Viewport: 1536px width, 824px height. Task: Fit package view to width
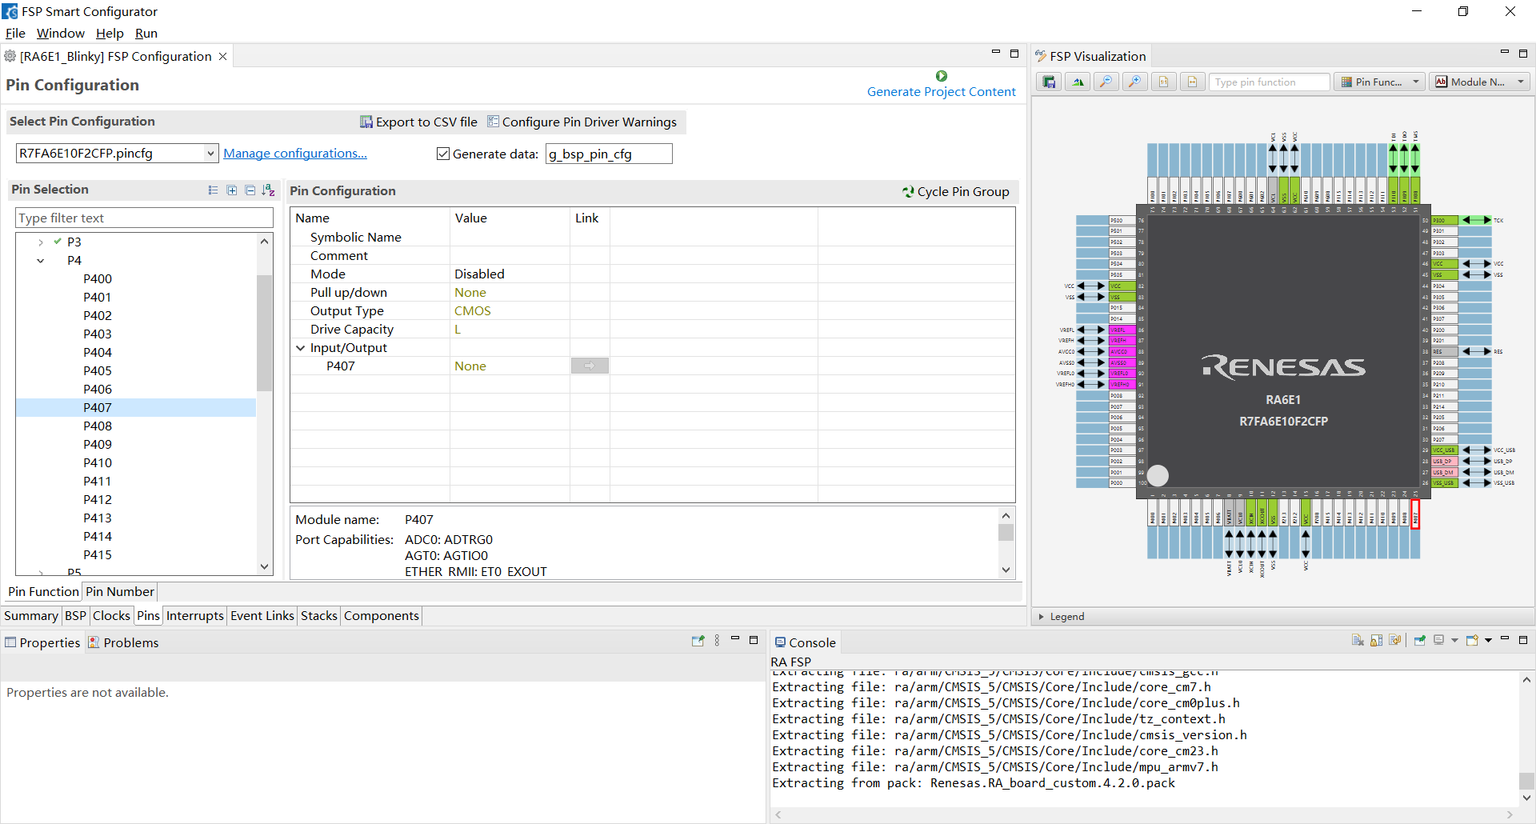1193,82
